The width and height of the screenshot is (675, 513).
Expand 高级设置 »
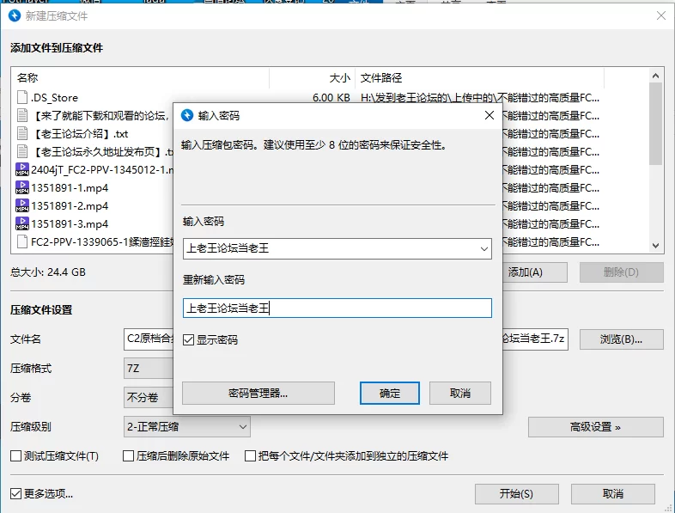pos(595,427)
